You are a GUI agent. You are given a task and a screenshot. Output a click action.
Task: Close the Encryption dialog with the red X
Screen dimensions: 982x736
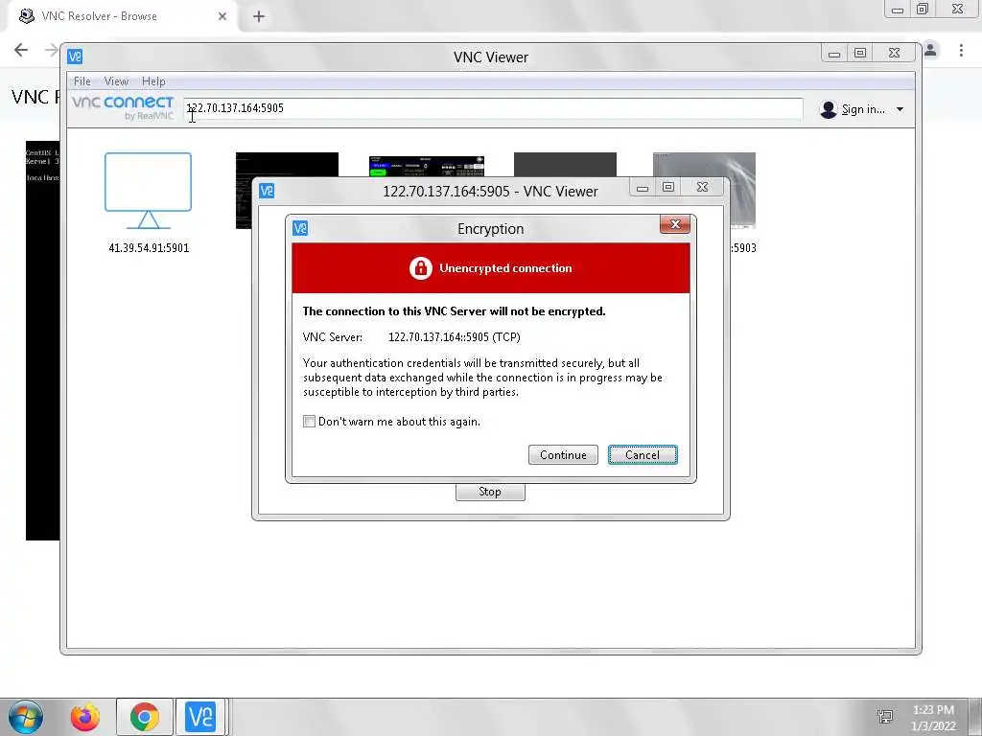point(674,224)
